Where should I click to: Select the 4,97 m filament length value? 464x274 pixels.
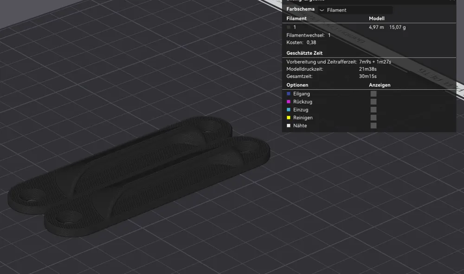[x=376, y=27]
